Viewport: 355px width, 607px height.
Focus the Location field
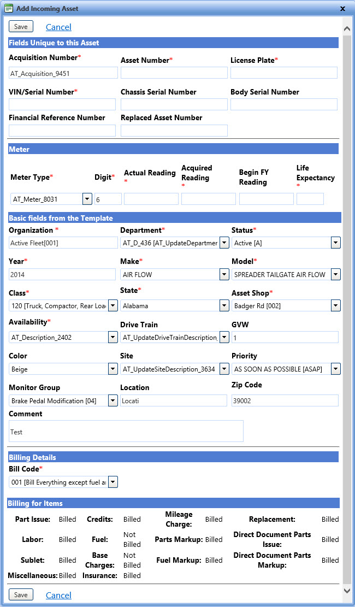(x=174, y=400)
